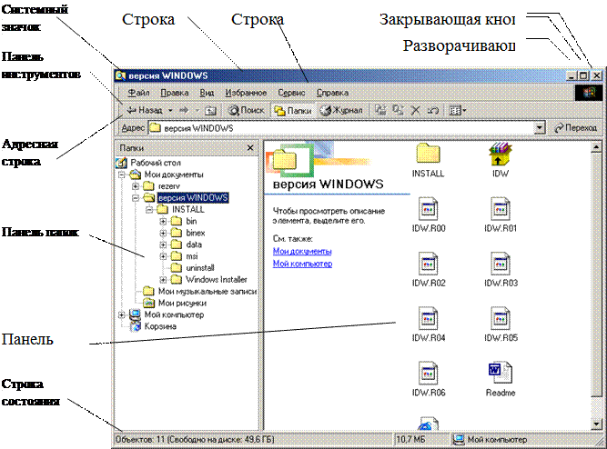Open the Поиск search button
Screen dimensions: 607x449
pos(246,111)
